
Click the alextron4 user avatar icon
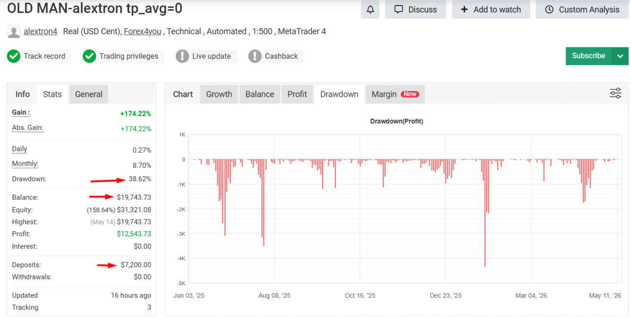(14, 32)
